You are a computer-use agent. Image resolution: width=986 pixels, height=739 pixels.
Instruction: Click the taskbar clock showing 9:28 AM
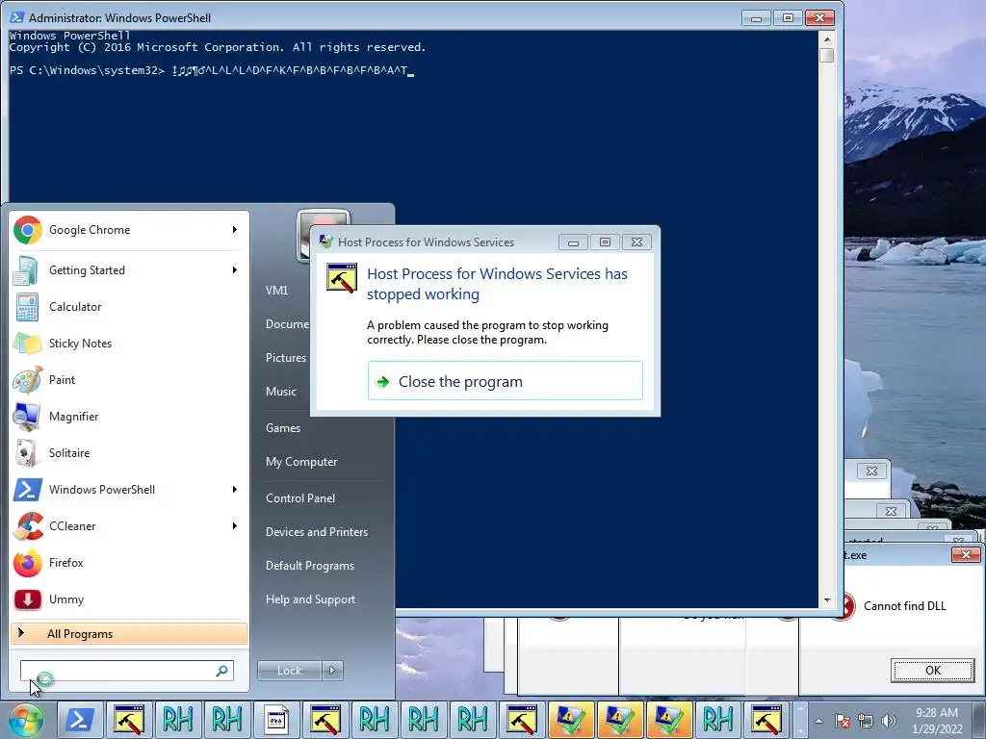click(x=936, y=721)
